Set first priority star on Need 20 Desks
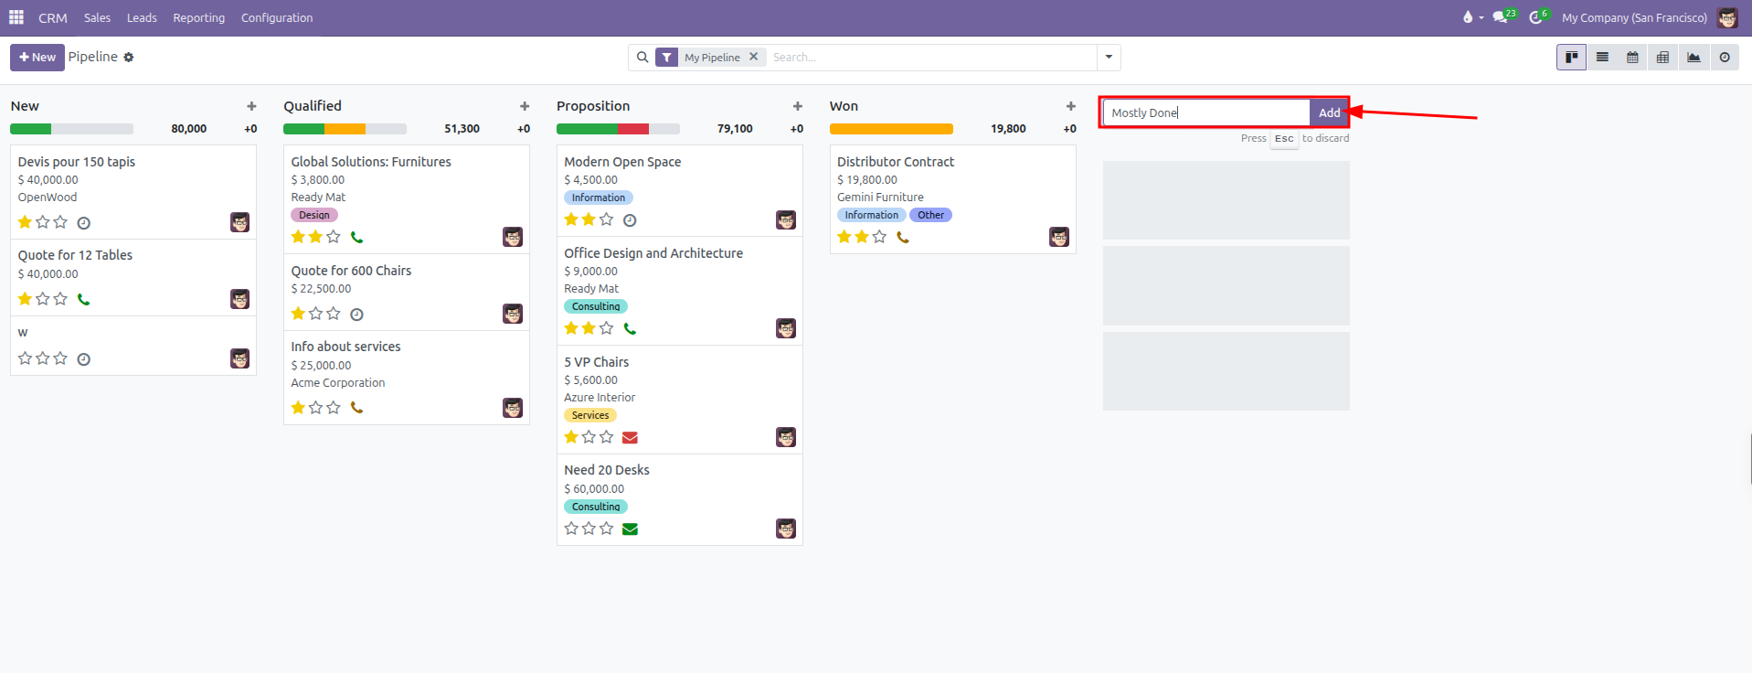The image size is (1752, 673). click(x=571, y=529)
